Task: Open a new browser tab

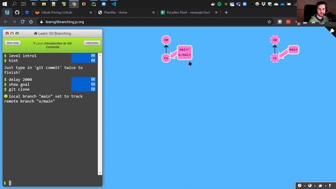Action: [x=226, y=13]
